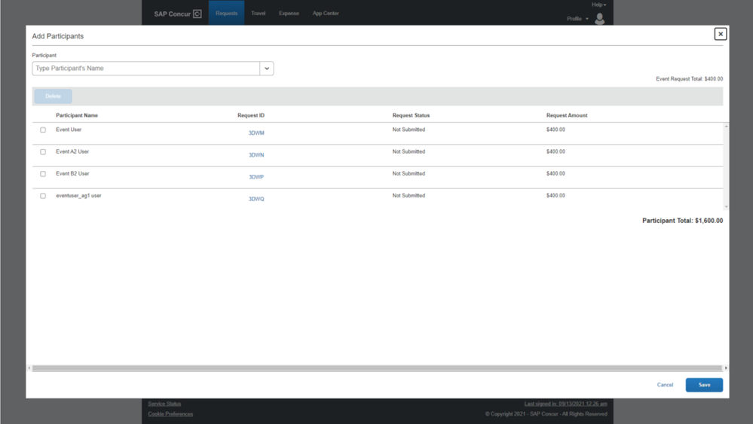The image size is (753, 424).
Task: Open the Cookie Preferences link
Action: [170, 414]
